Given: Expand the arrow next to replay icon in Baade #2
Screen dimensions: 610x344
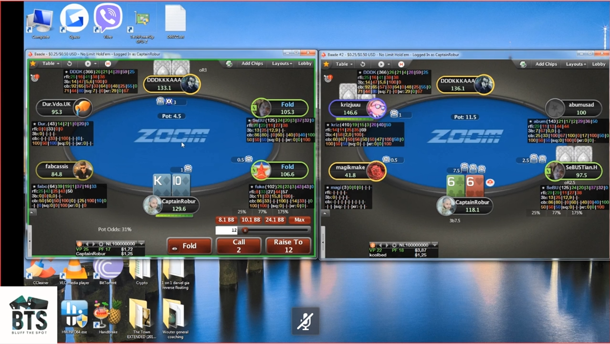Looking at the screenshot, I should 388,64.
